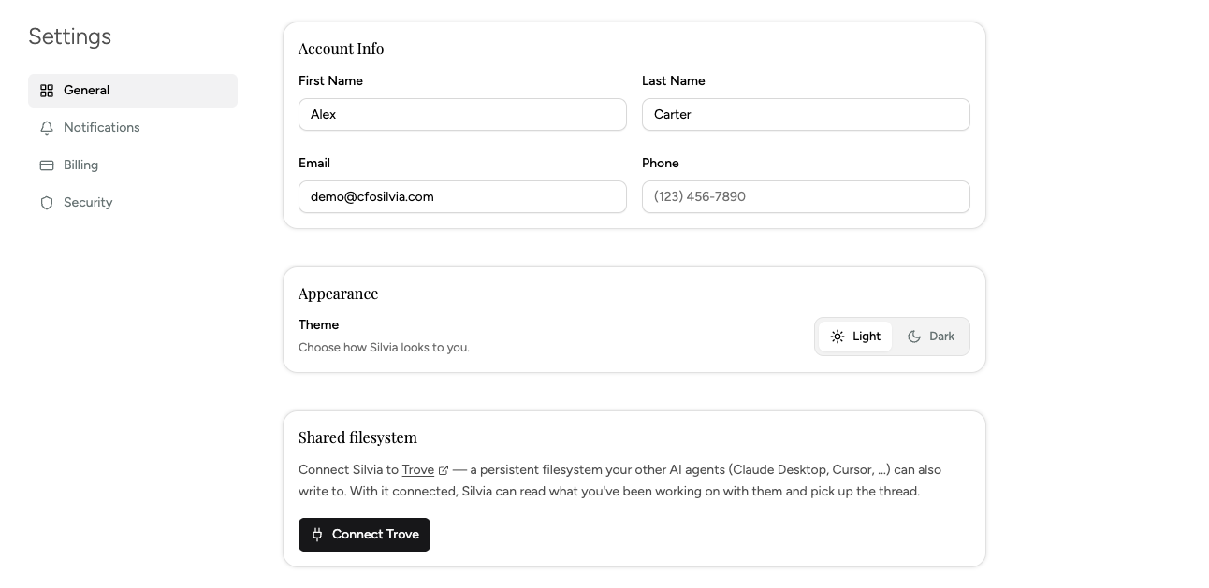Click the "Shared filesystem" card heading

click(x=358, y=437)
